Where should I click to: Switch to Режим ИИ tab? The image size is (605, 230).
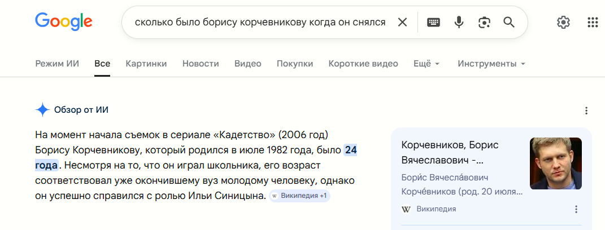pyautogui.click(x=57, y=64)
